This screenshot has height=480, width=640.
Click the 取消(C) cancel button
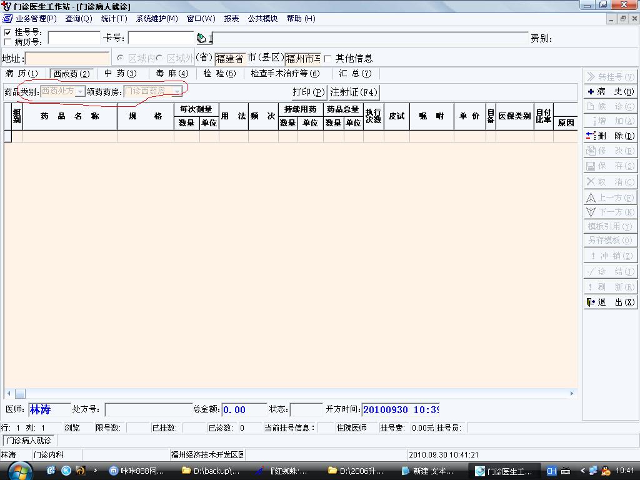(x=610, y=182)
